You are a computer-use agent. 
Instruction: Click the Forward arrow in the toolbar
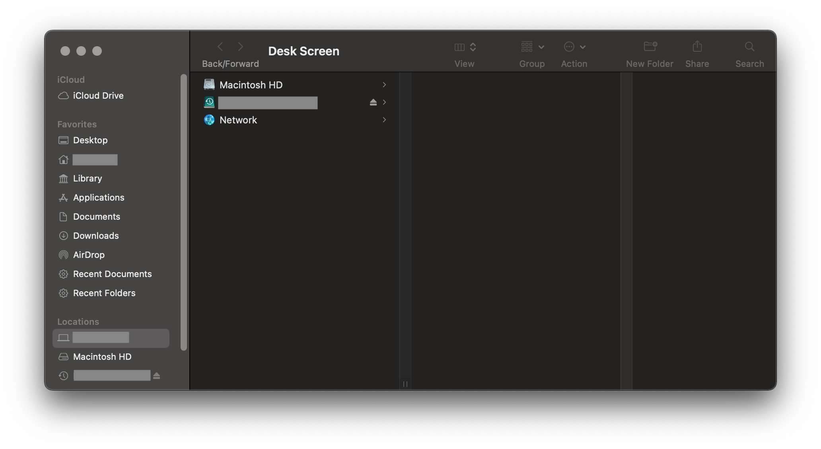240,47
